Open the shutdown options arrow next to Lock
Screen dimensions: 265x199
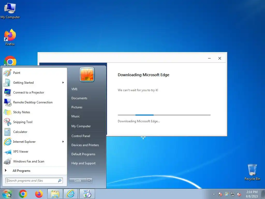tap(89, 181)
